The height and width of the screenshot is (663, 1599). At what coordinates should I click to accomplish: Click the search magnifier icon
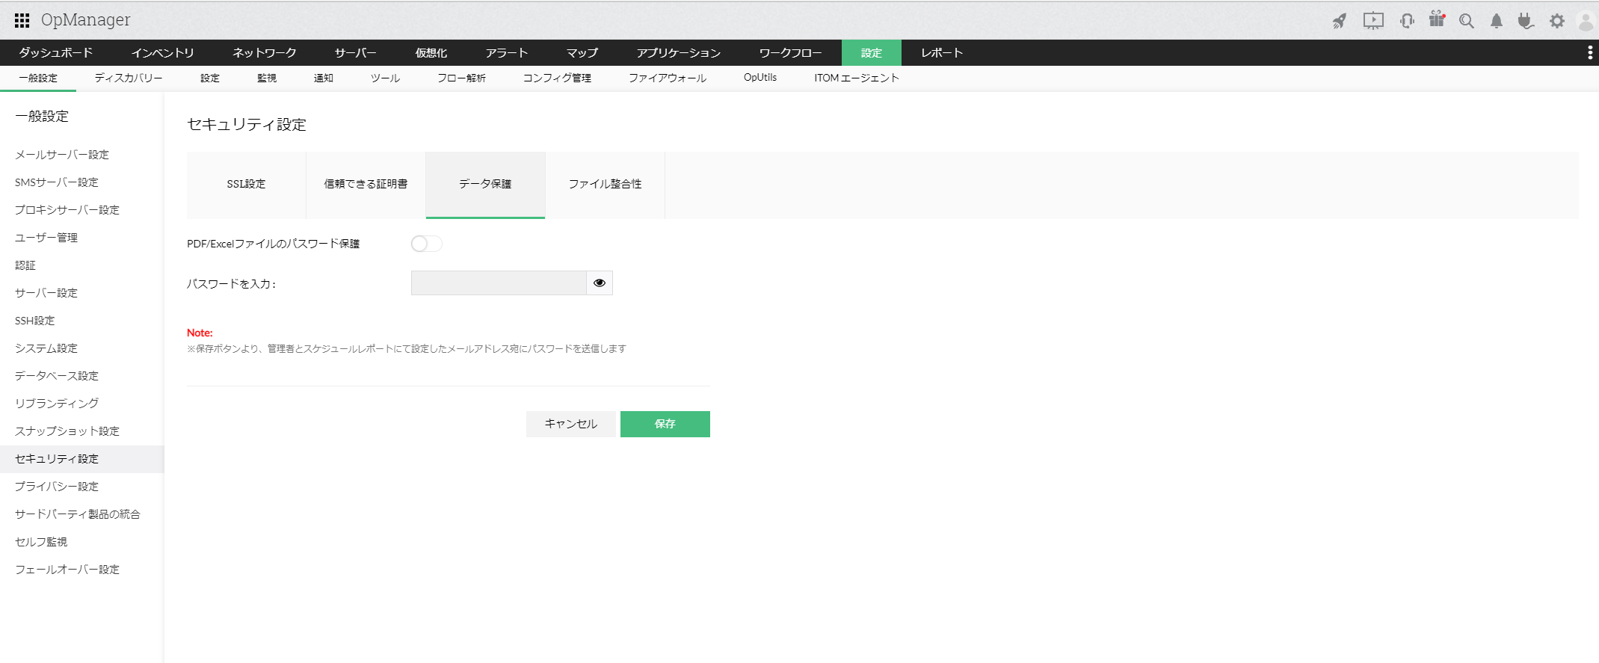click(1467, 21)
